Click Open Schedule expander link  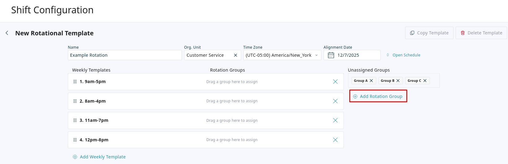tap(403, 55)
